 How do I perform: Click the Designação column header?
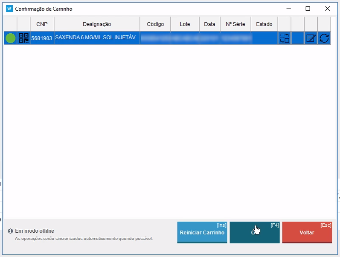pyautogui.click(x=97, y=24)
